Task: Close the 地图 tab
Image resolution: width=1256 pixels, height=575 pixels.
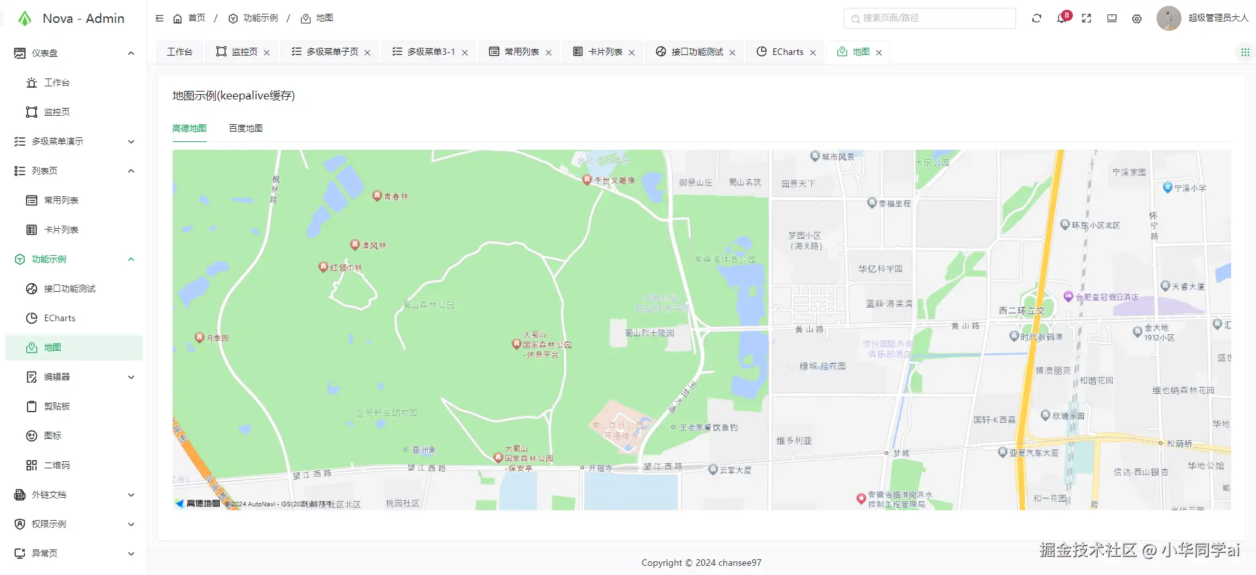Action: point(879,52)
